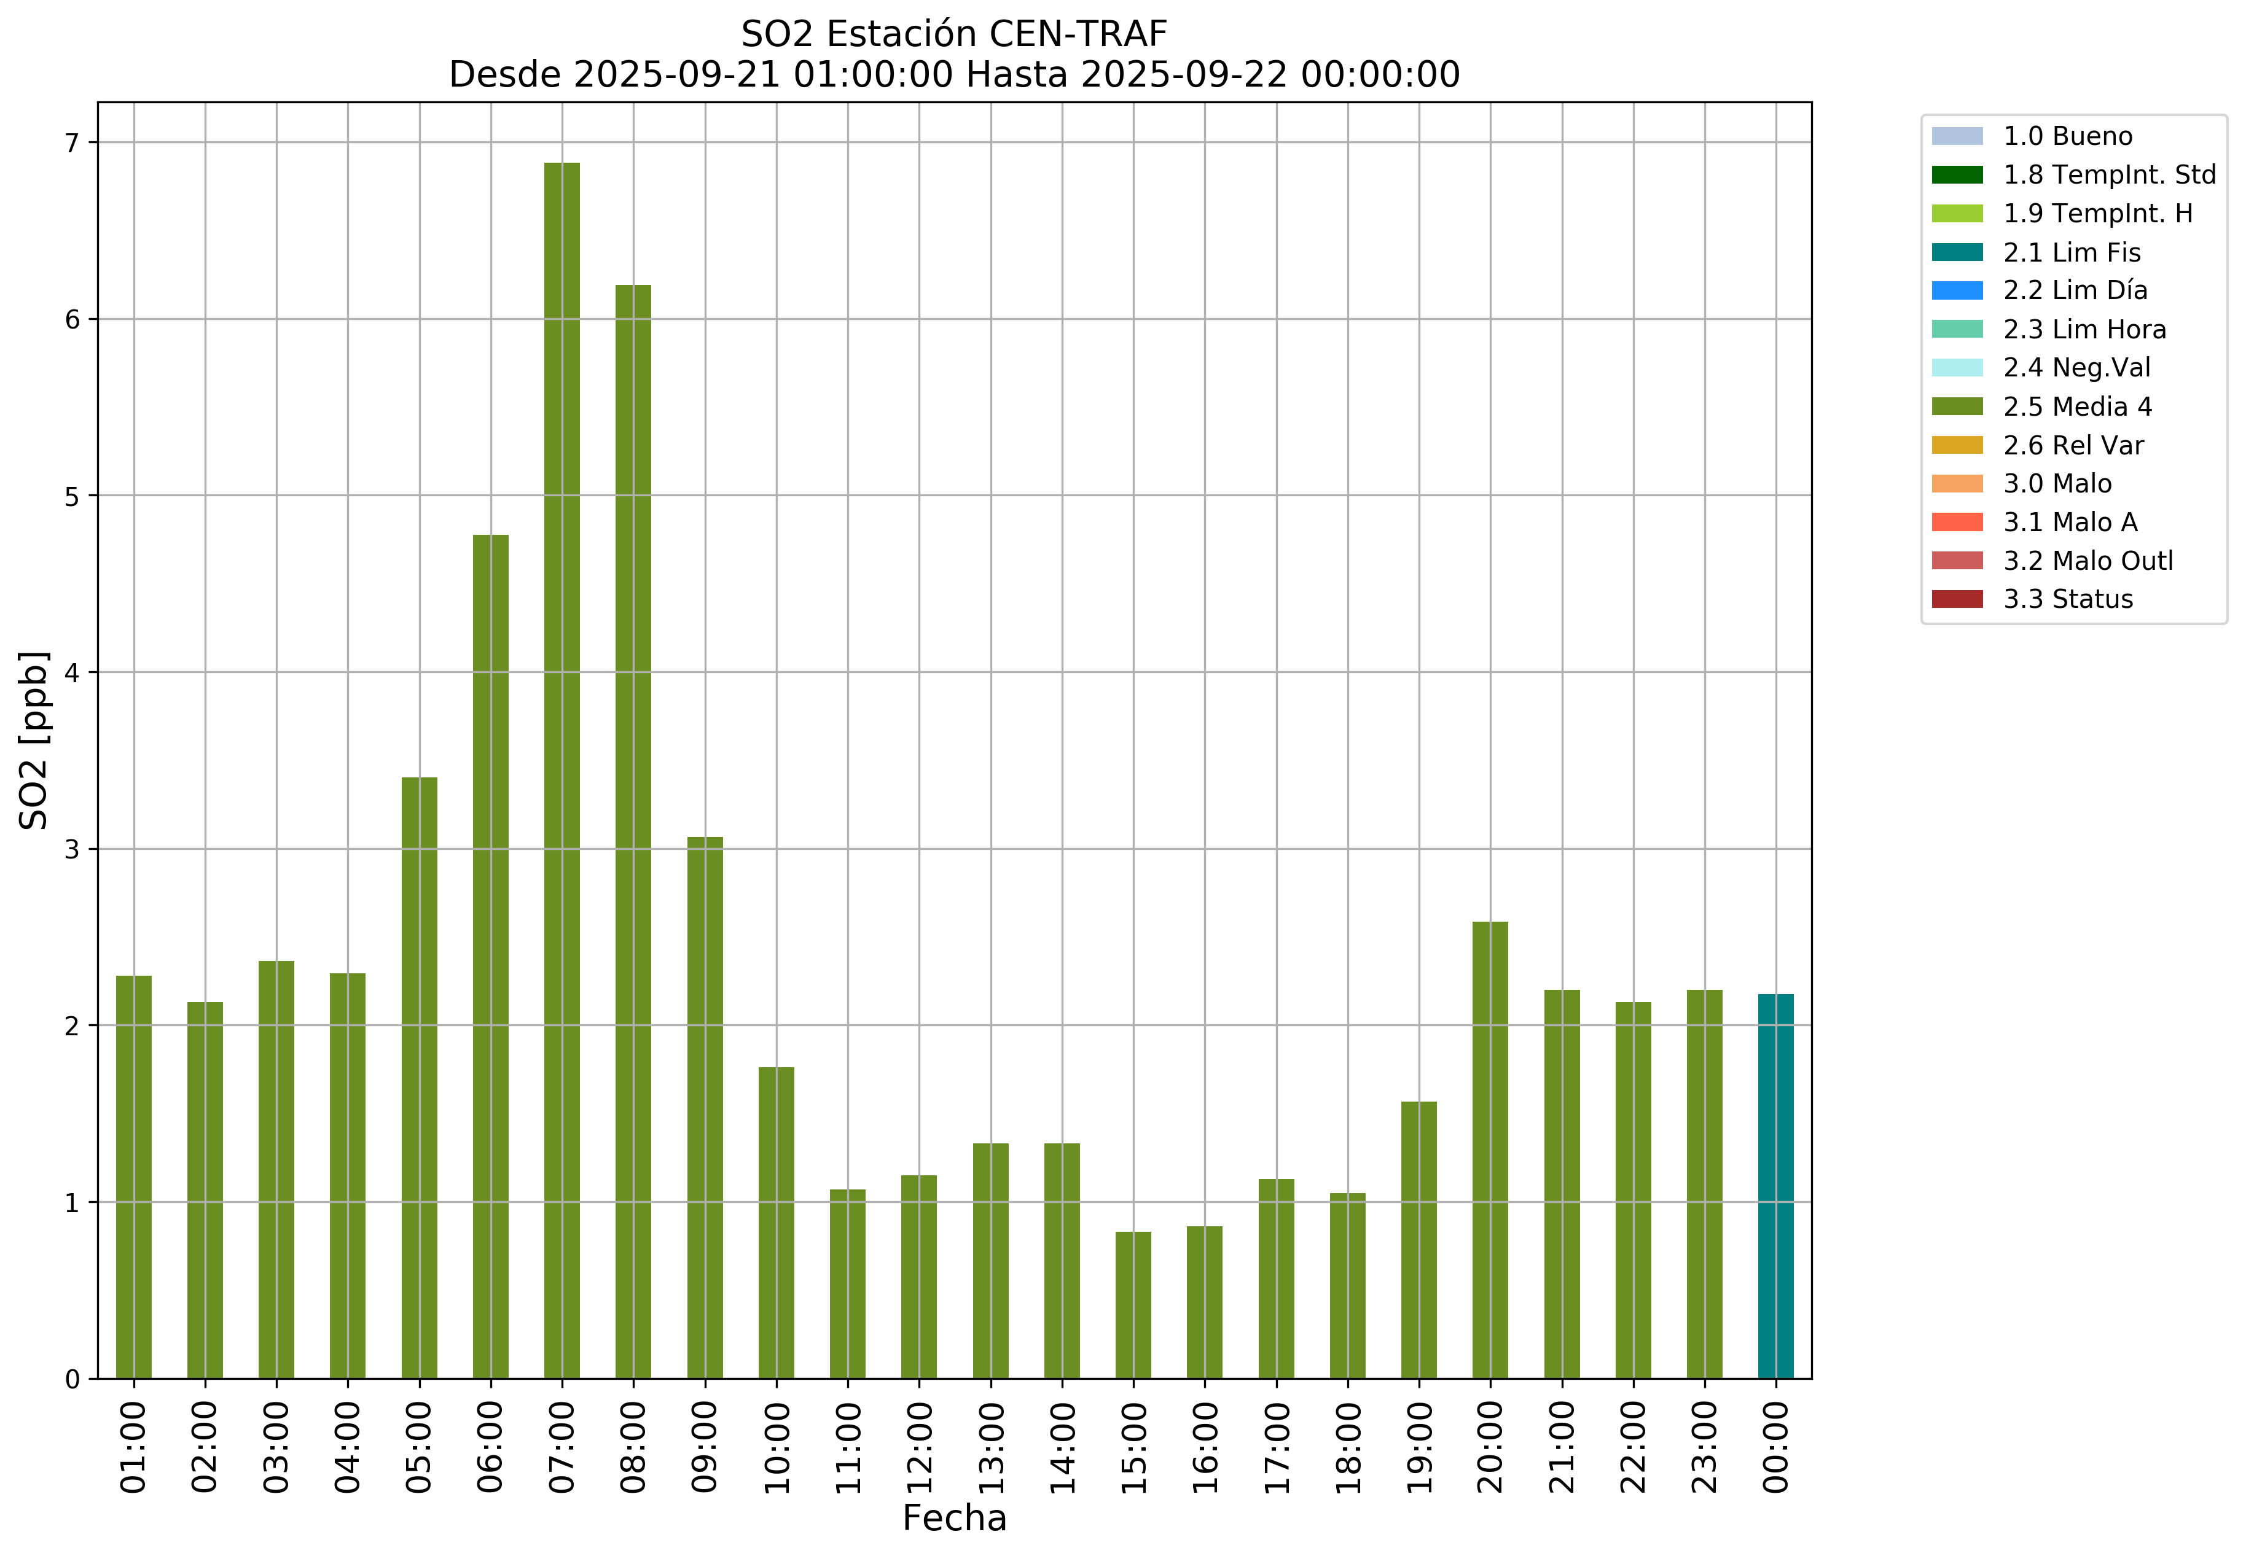
Task: Click the chart title SO2 Estación CEN-TRAF
Action: pyautogui.click(x=954, y=34)
